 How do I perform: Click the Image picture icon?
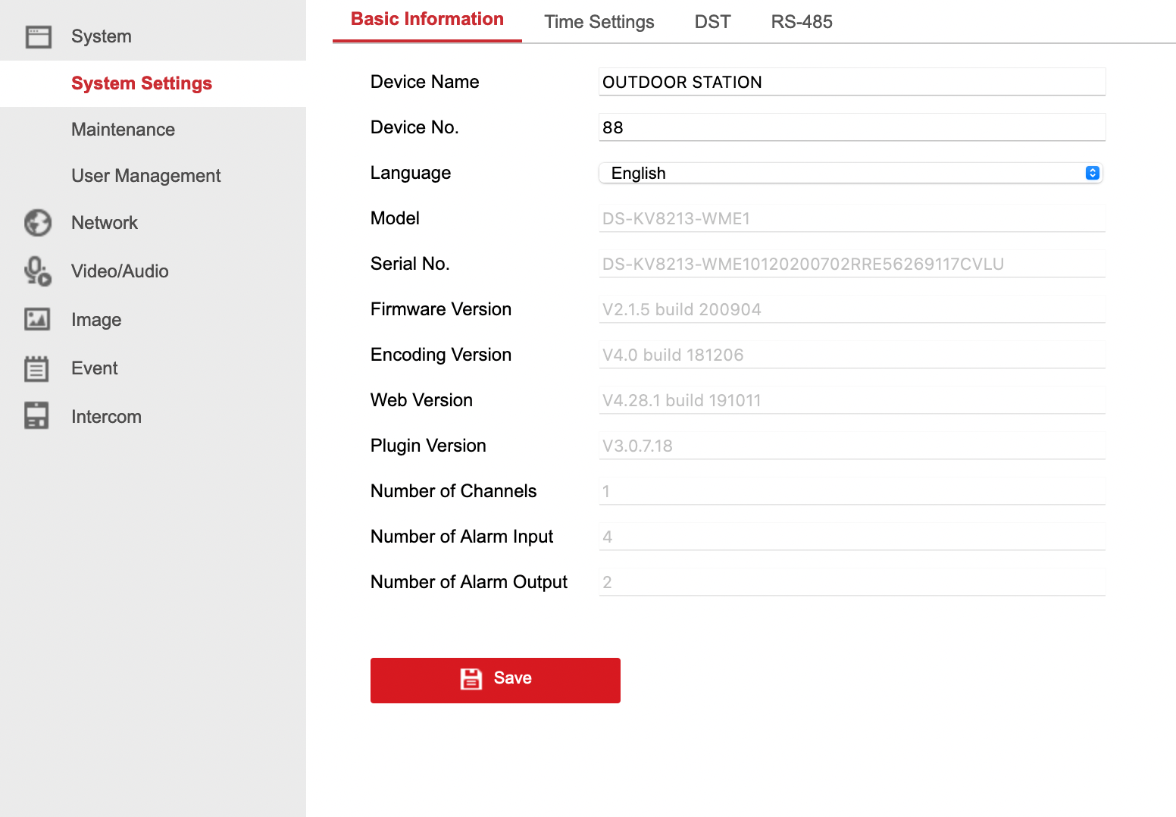pos(38,320)
